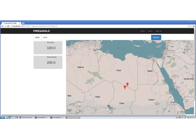Click the lower red map marker

(x=125, y=87)
